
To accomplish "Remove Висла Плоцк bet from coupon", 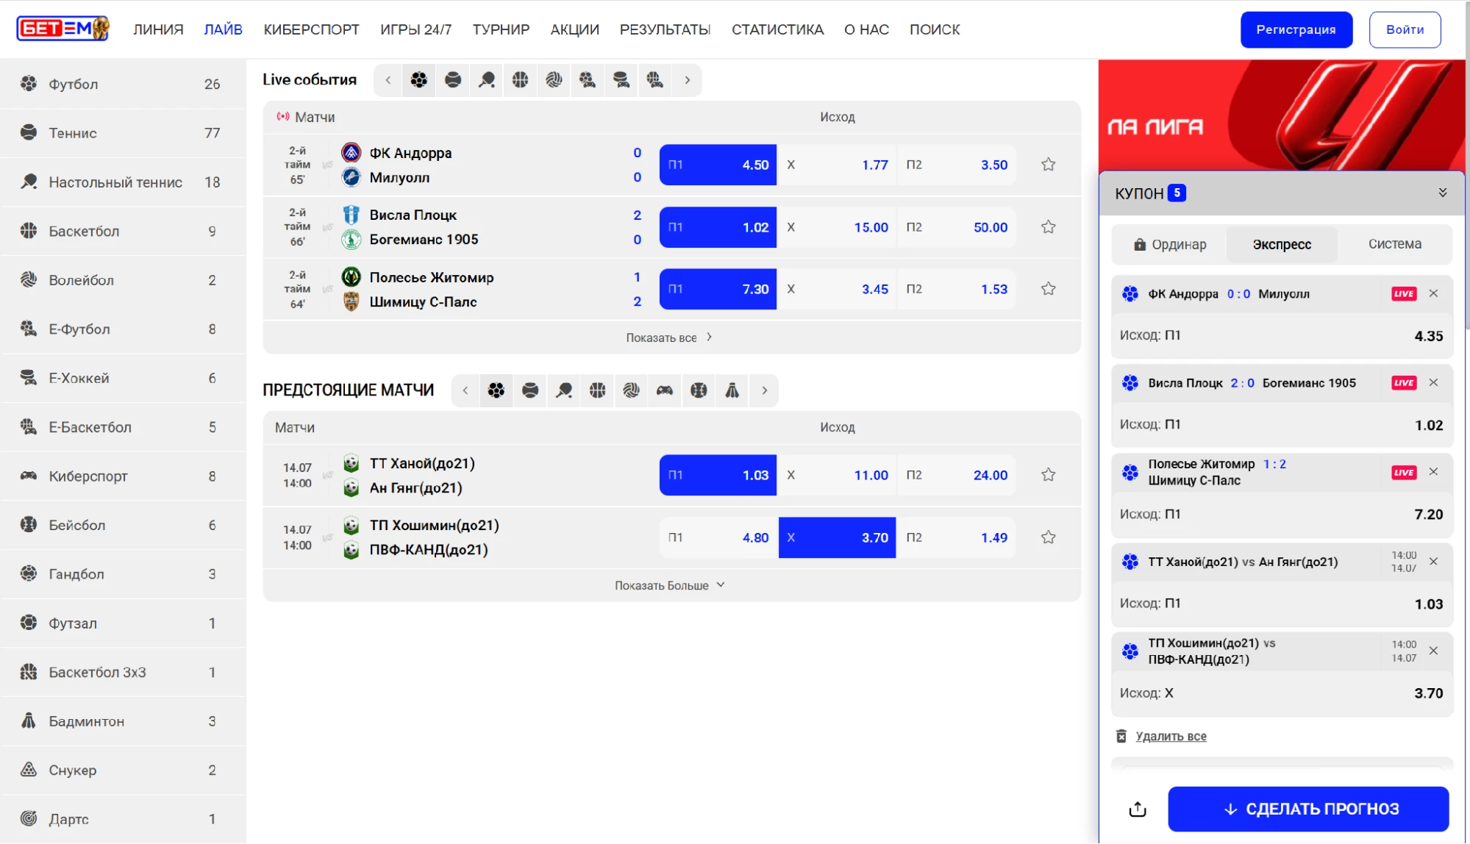I will 1433,382.
